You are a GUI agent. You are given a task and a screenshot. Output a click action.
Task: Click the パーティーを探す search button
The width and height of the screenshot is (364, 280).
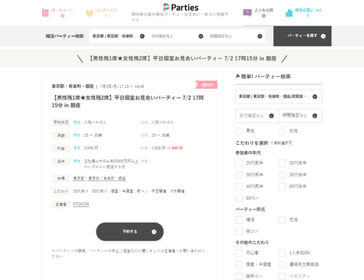(303, 36)
